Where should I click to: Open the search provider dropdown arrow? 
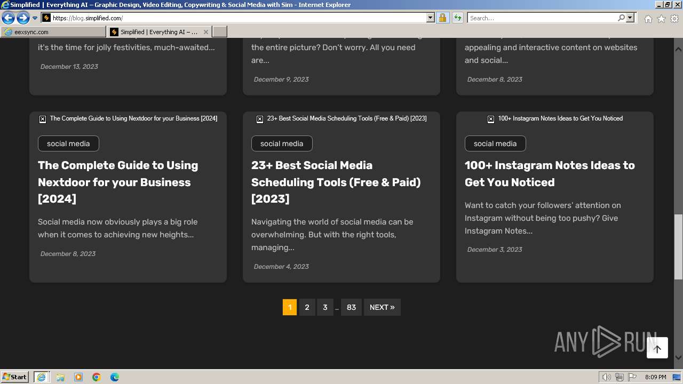pyautogui.click(x=630, y=18)
